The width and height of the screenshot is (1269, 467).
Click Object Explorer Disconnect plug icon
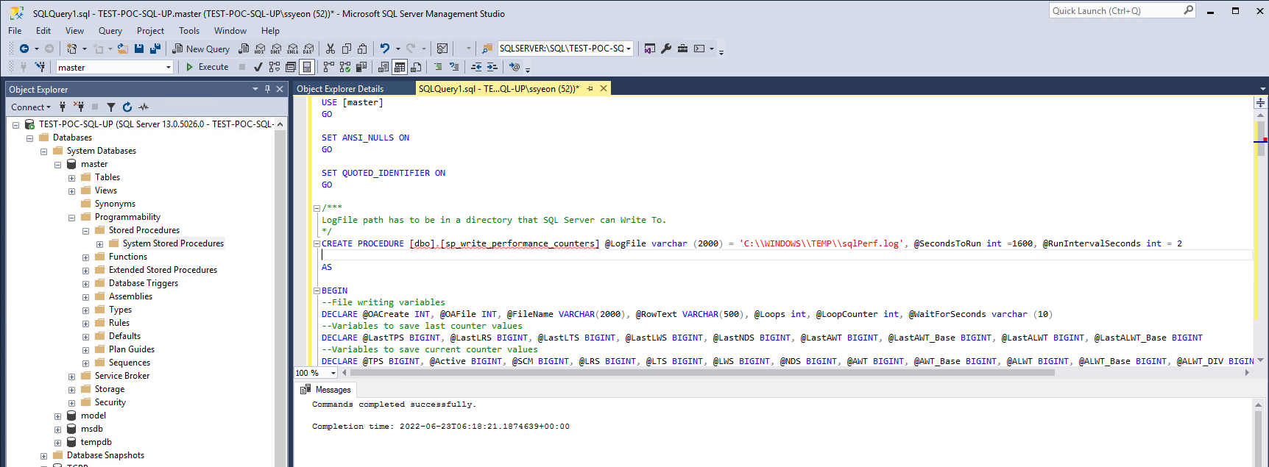(x=78, y=107)
